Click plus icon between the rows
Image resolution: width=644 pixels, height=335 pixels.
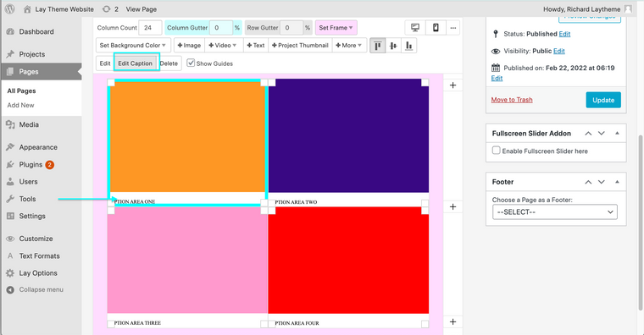pyautogui.click(x=452, y=206)
